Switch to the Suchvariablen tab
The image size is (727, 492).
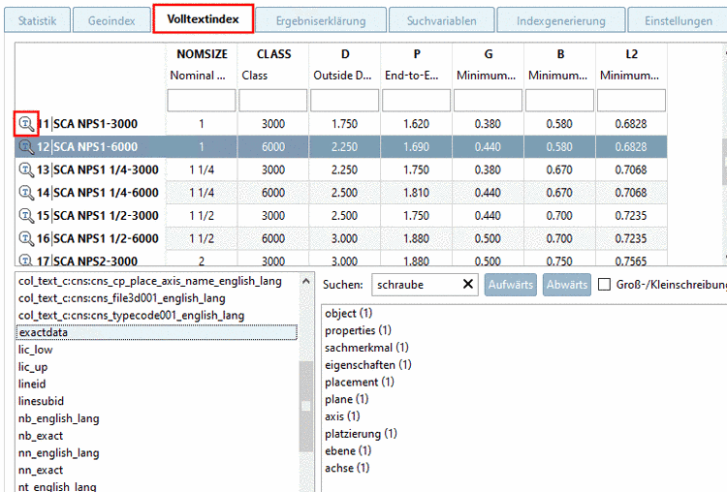pyautogui.click(x=441, y=21)
